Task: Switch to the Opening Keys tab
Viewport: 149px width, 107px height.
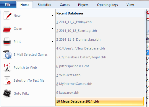Action: (x=107, y=5)
